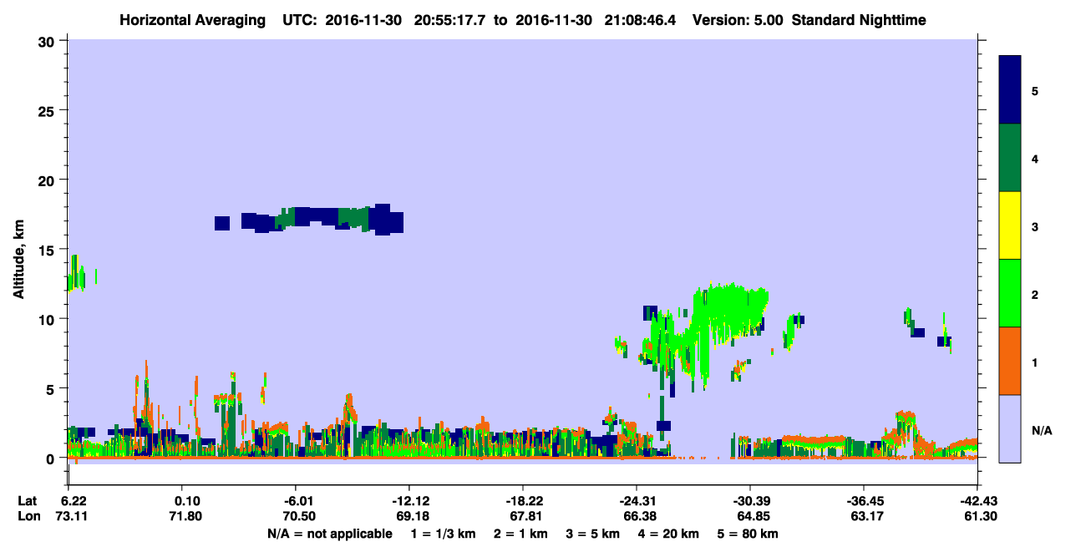Click the legend entry '5 = 80 km'
Viewport: 1086px width, 557px height.
coord(749,534)
